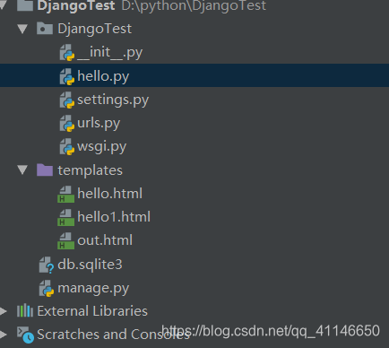This screenshot has width=389, height=348.
Task: Click the urls.py Python file icon
Action: 67,124
